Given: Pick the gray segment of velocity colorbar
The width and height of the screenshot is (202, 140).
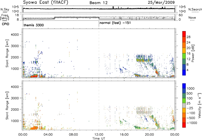Looking at the screenshot, I should click(184, 106).
